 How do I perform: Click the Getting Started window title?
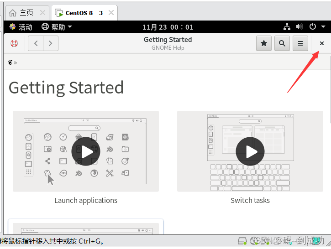pyautogui.click(x=168, y=40)
